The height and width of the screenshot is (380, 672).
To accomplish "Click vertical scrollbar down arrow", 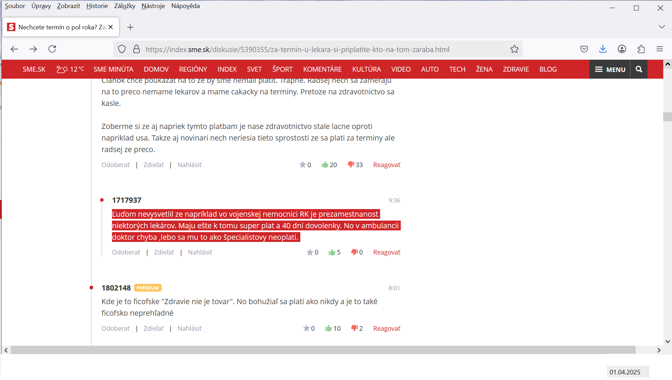I will [x=667, y=342].
